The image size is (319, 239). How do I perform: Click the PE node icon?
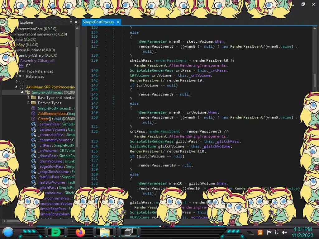click(x=21, y=66)
